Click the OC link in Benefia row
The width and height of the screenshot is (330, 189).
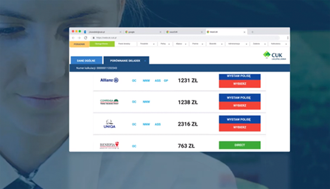134,146
